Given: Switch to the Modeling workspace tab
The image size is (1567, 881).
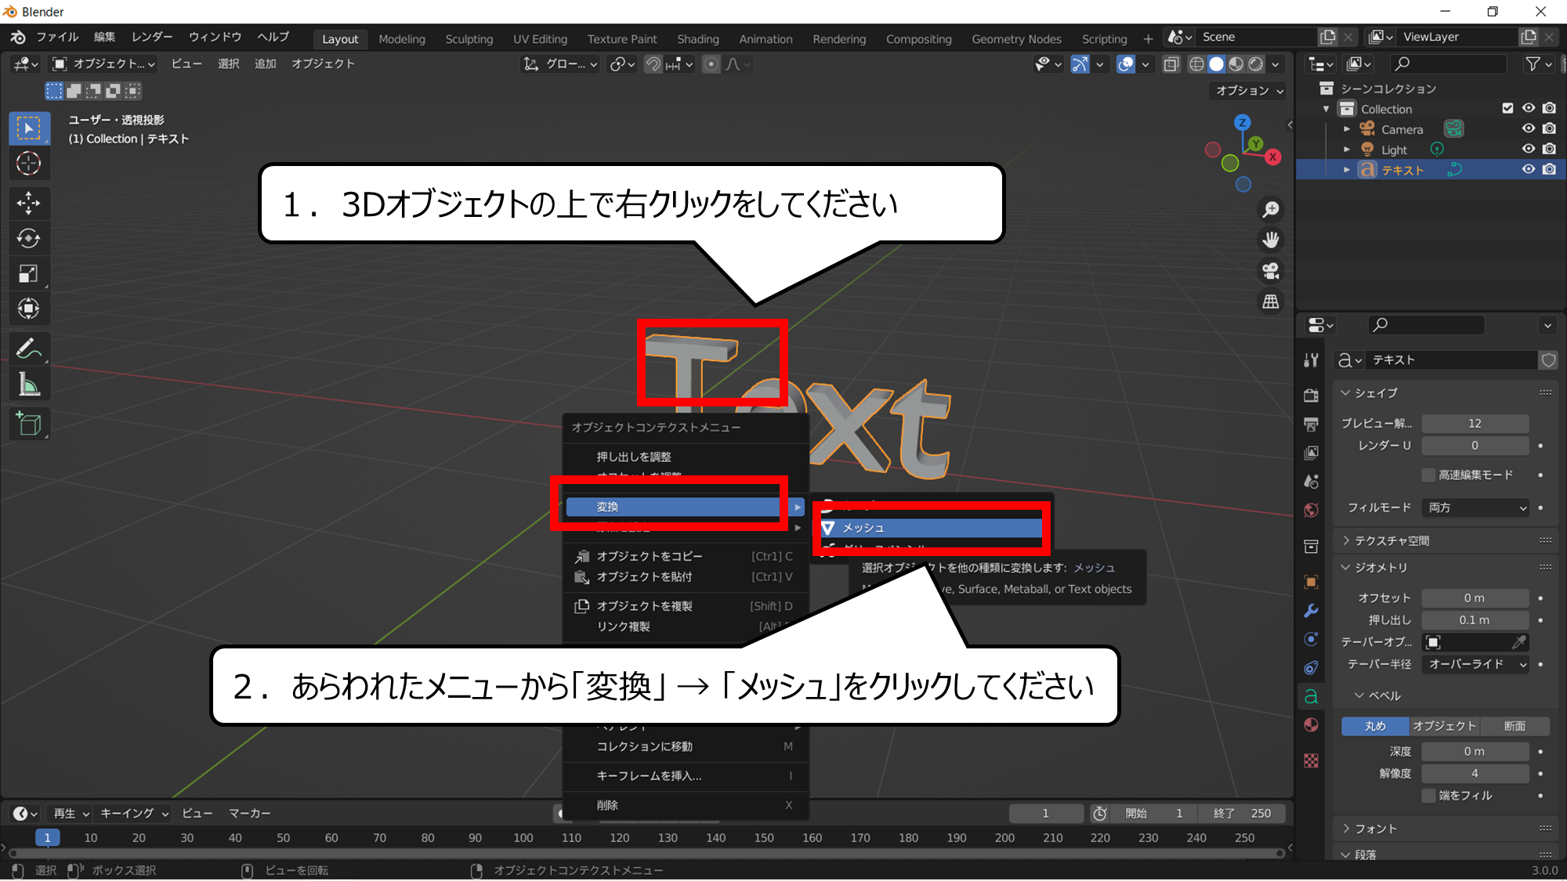Looking at the screenshot, I should (401, 39).
